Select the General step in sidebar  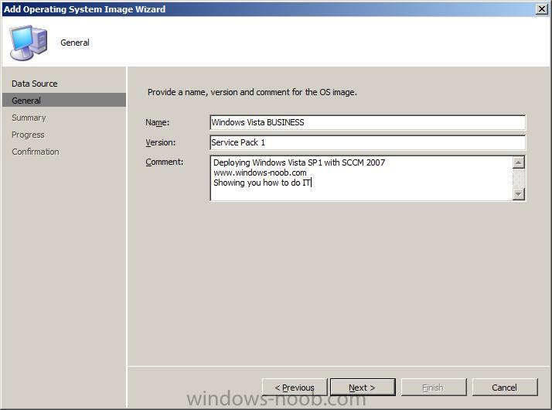click(x=64, y=100)
